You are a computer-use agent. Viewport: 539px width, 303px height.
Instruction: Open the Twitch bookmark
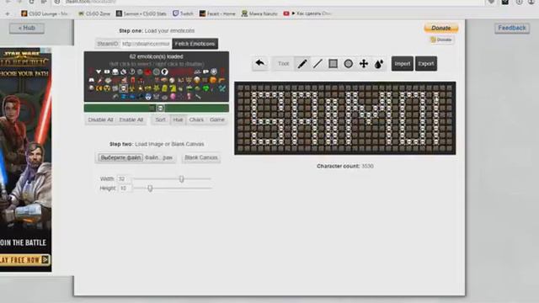(x=183, y=13)
